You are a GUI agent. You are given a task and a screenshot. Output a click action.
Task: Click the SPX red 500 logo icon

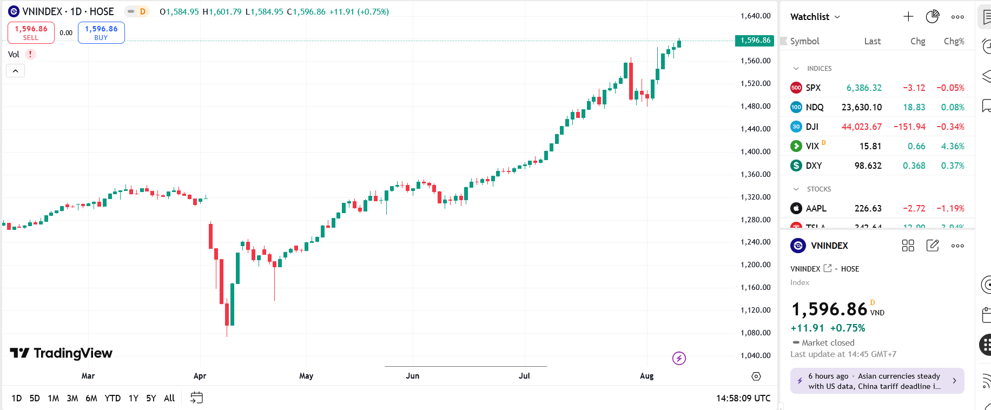pyautogui.click(x=796, y=88)
